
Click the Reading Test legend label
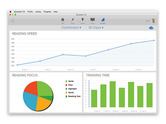(x=74, y=96)
